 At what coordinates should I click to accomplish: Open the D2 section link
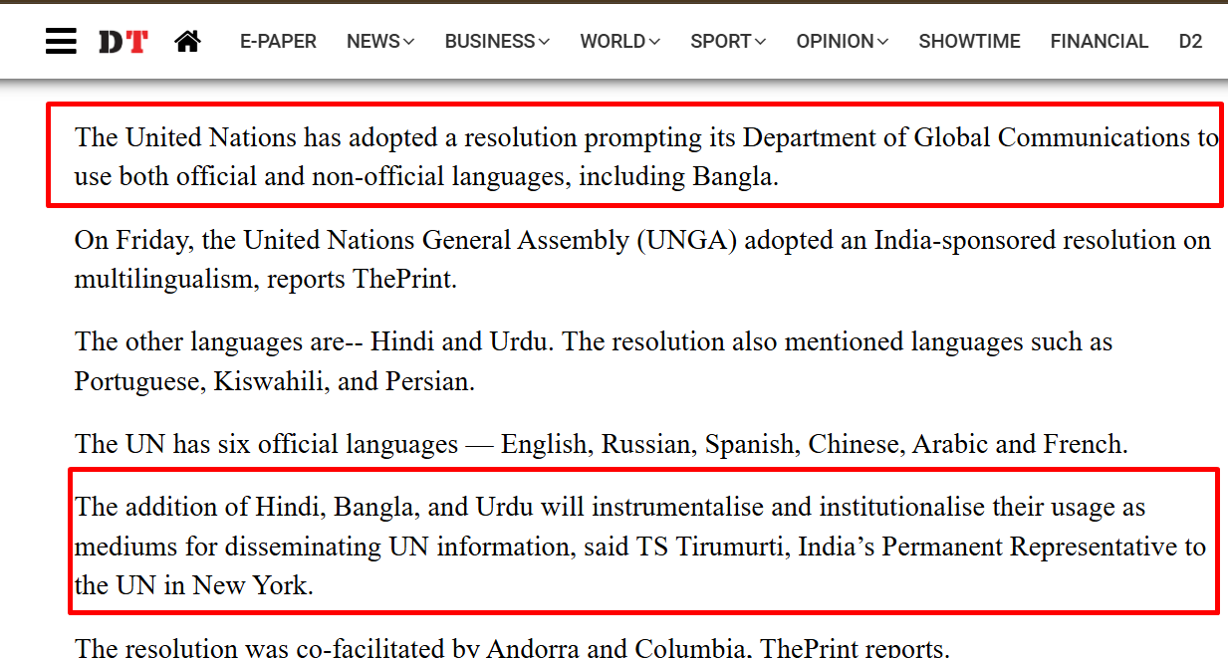pyautogui.click(x=1190, y=42)
